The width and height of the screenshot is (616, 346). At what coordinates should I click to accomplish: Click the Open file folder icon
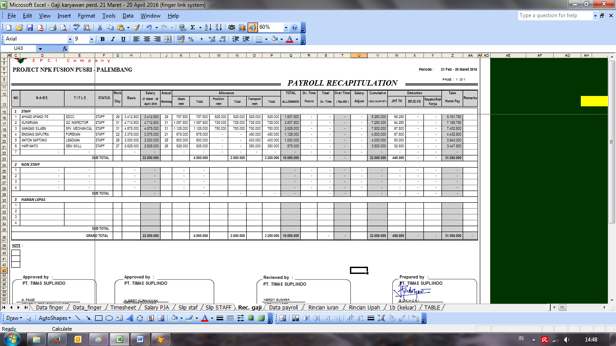[19, 27]
